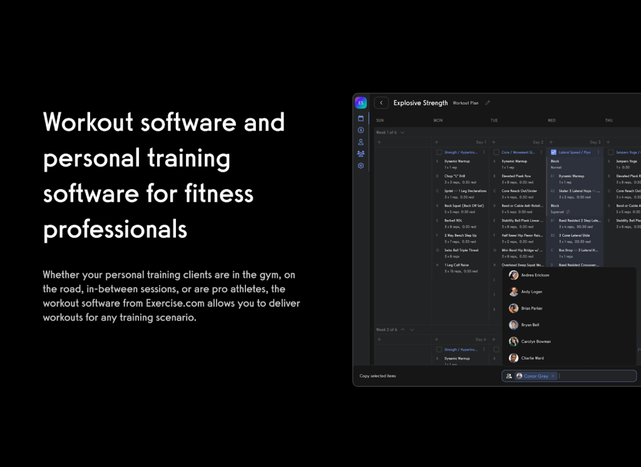Choose Bryan Bell in the client dropdown

click(x=530, y=325)
